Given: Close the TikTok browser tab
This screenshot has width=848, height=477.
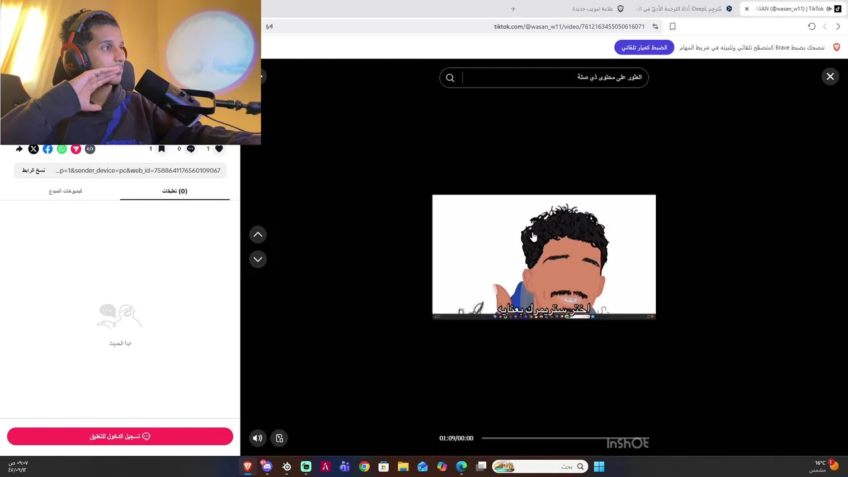Looking at the screenshot, I should click(x=747, y=9).
